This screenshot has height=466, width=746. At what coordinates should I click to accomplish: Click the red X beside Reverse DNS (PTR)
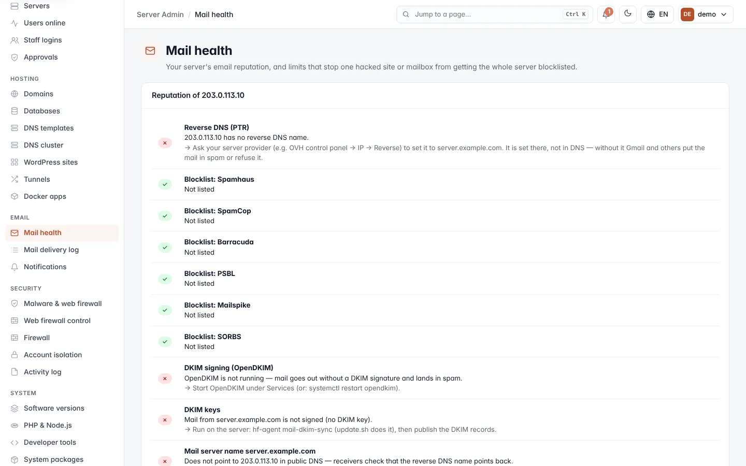[165, 143]
